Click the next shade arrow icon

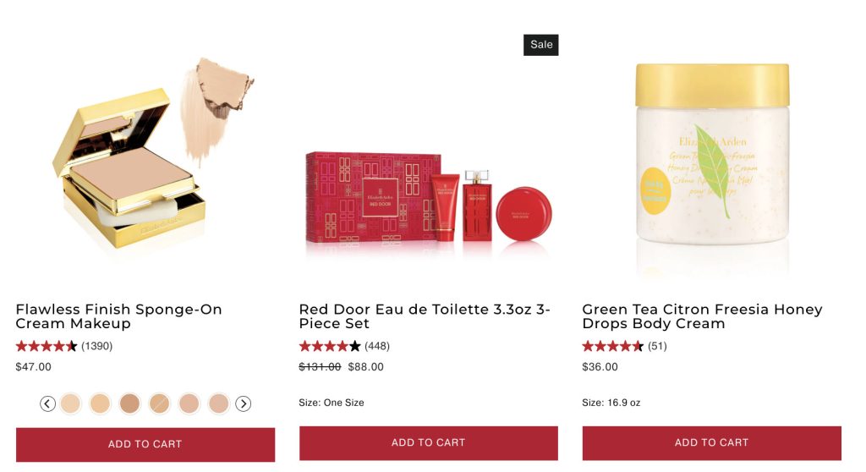pyautogui.click(x=243, y=404)
